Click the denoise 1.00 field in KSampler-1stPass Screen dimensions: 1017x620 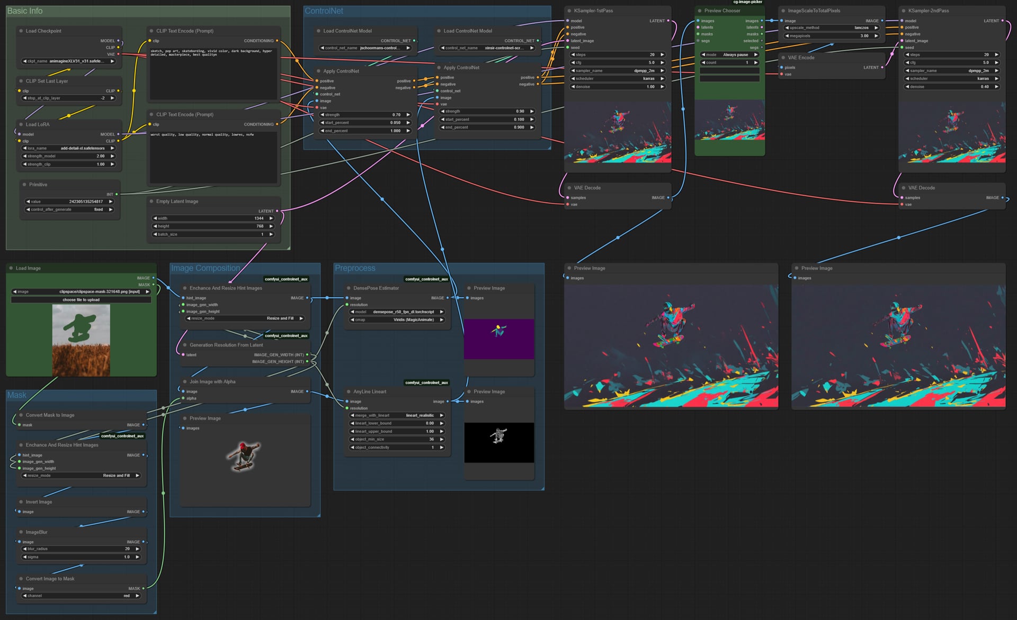(x=617, y=87)
